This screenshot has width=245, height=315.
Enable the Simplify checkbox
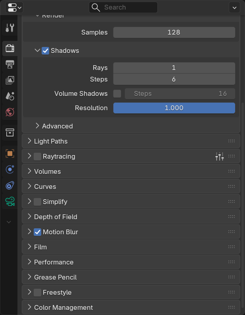(x=37, y=202)
